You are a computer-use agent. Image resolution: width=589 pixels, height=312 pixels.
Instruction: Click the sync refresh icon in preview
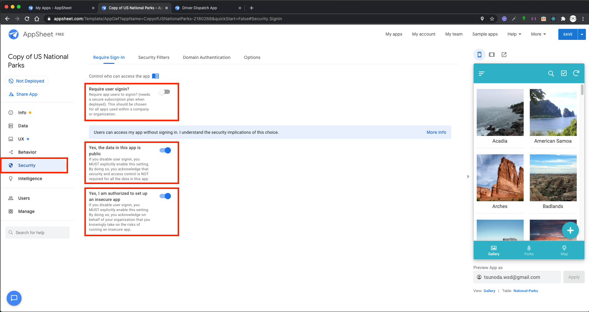(576, 73)
